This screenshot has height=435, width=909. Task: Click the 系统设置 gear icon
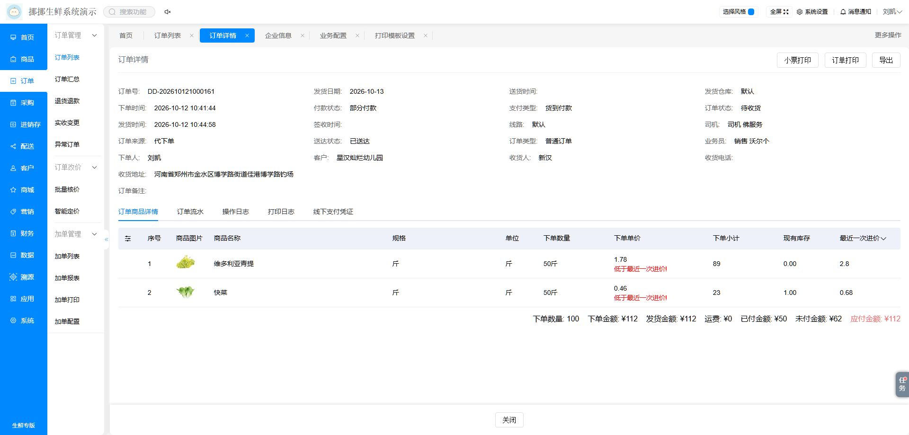tap(800, 12)
